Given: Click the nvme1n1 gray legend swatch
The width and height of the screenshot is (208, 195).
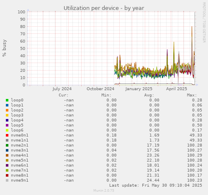Looking at the screenshot, I should (x=7, y=140).
